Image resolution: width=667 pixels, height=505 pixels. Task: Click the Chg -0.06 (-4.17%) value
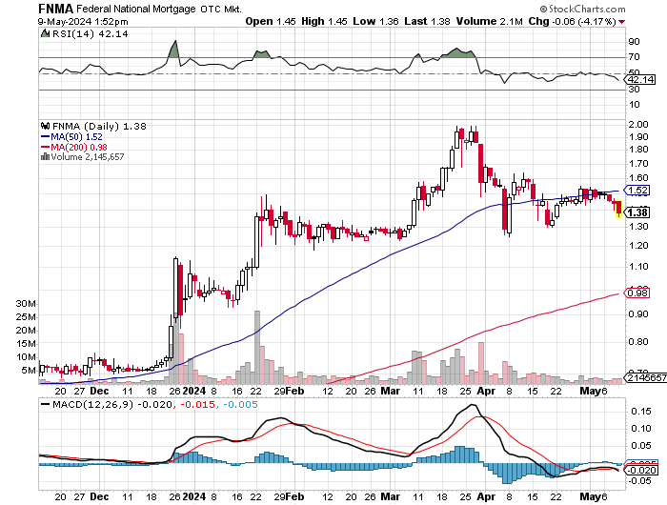[572, 21]
